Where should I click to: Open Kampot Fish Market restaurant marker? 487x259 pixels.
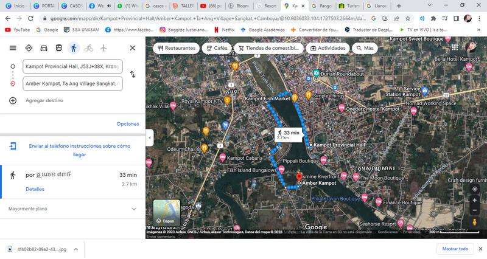294,98
